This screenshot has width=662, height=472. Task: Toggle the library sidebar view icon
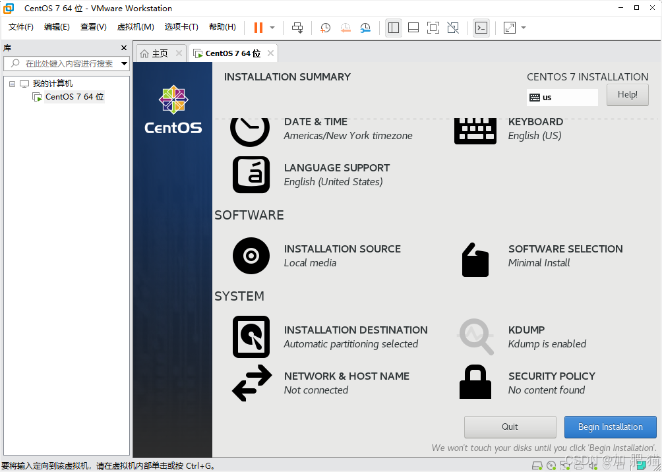click(394, 28)
